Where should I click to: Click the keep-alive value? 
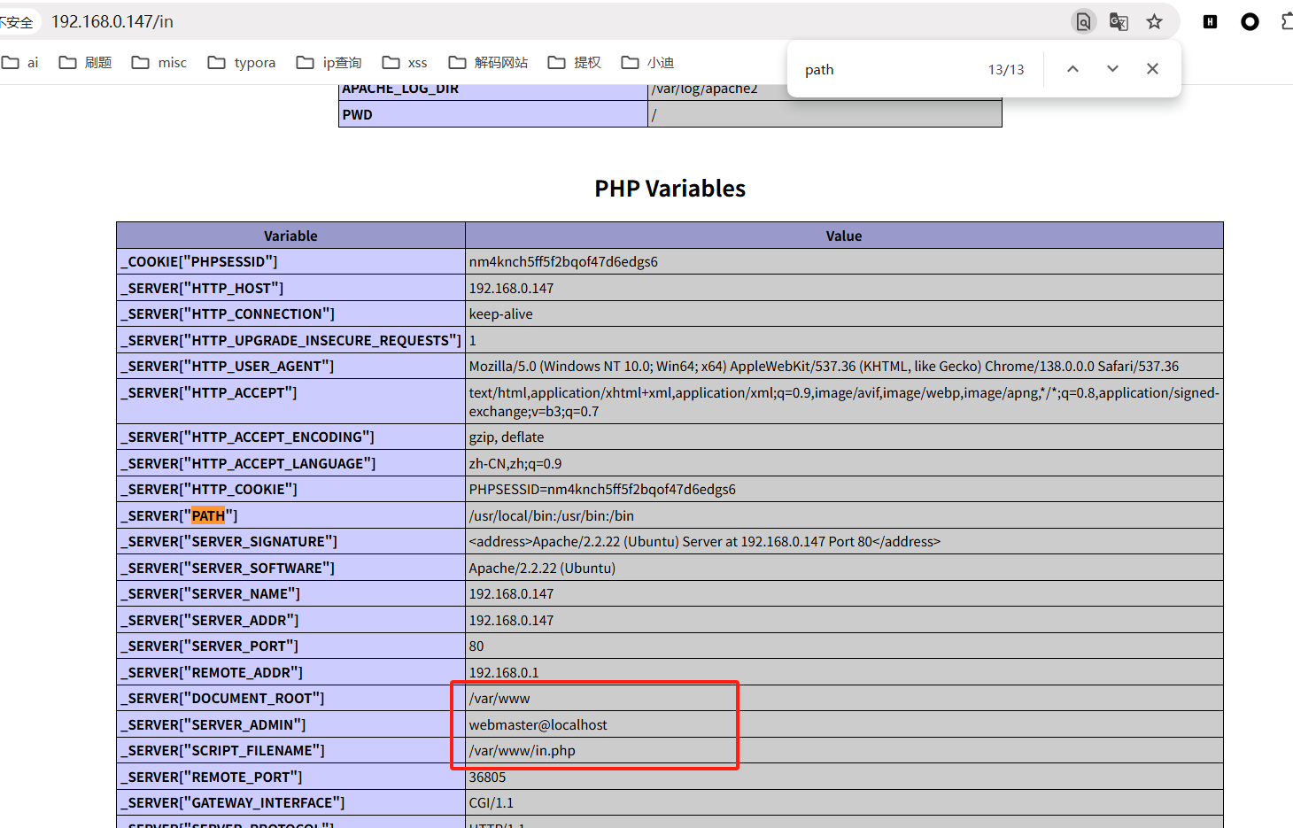tap(500, 314)
